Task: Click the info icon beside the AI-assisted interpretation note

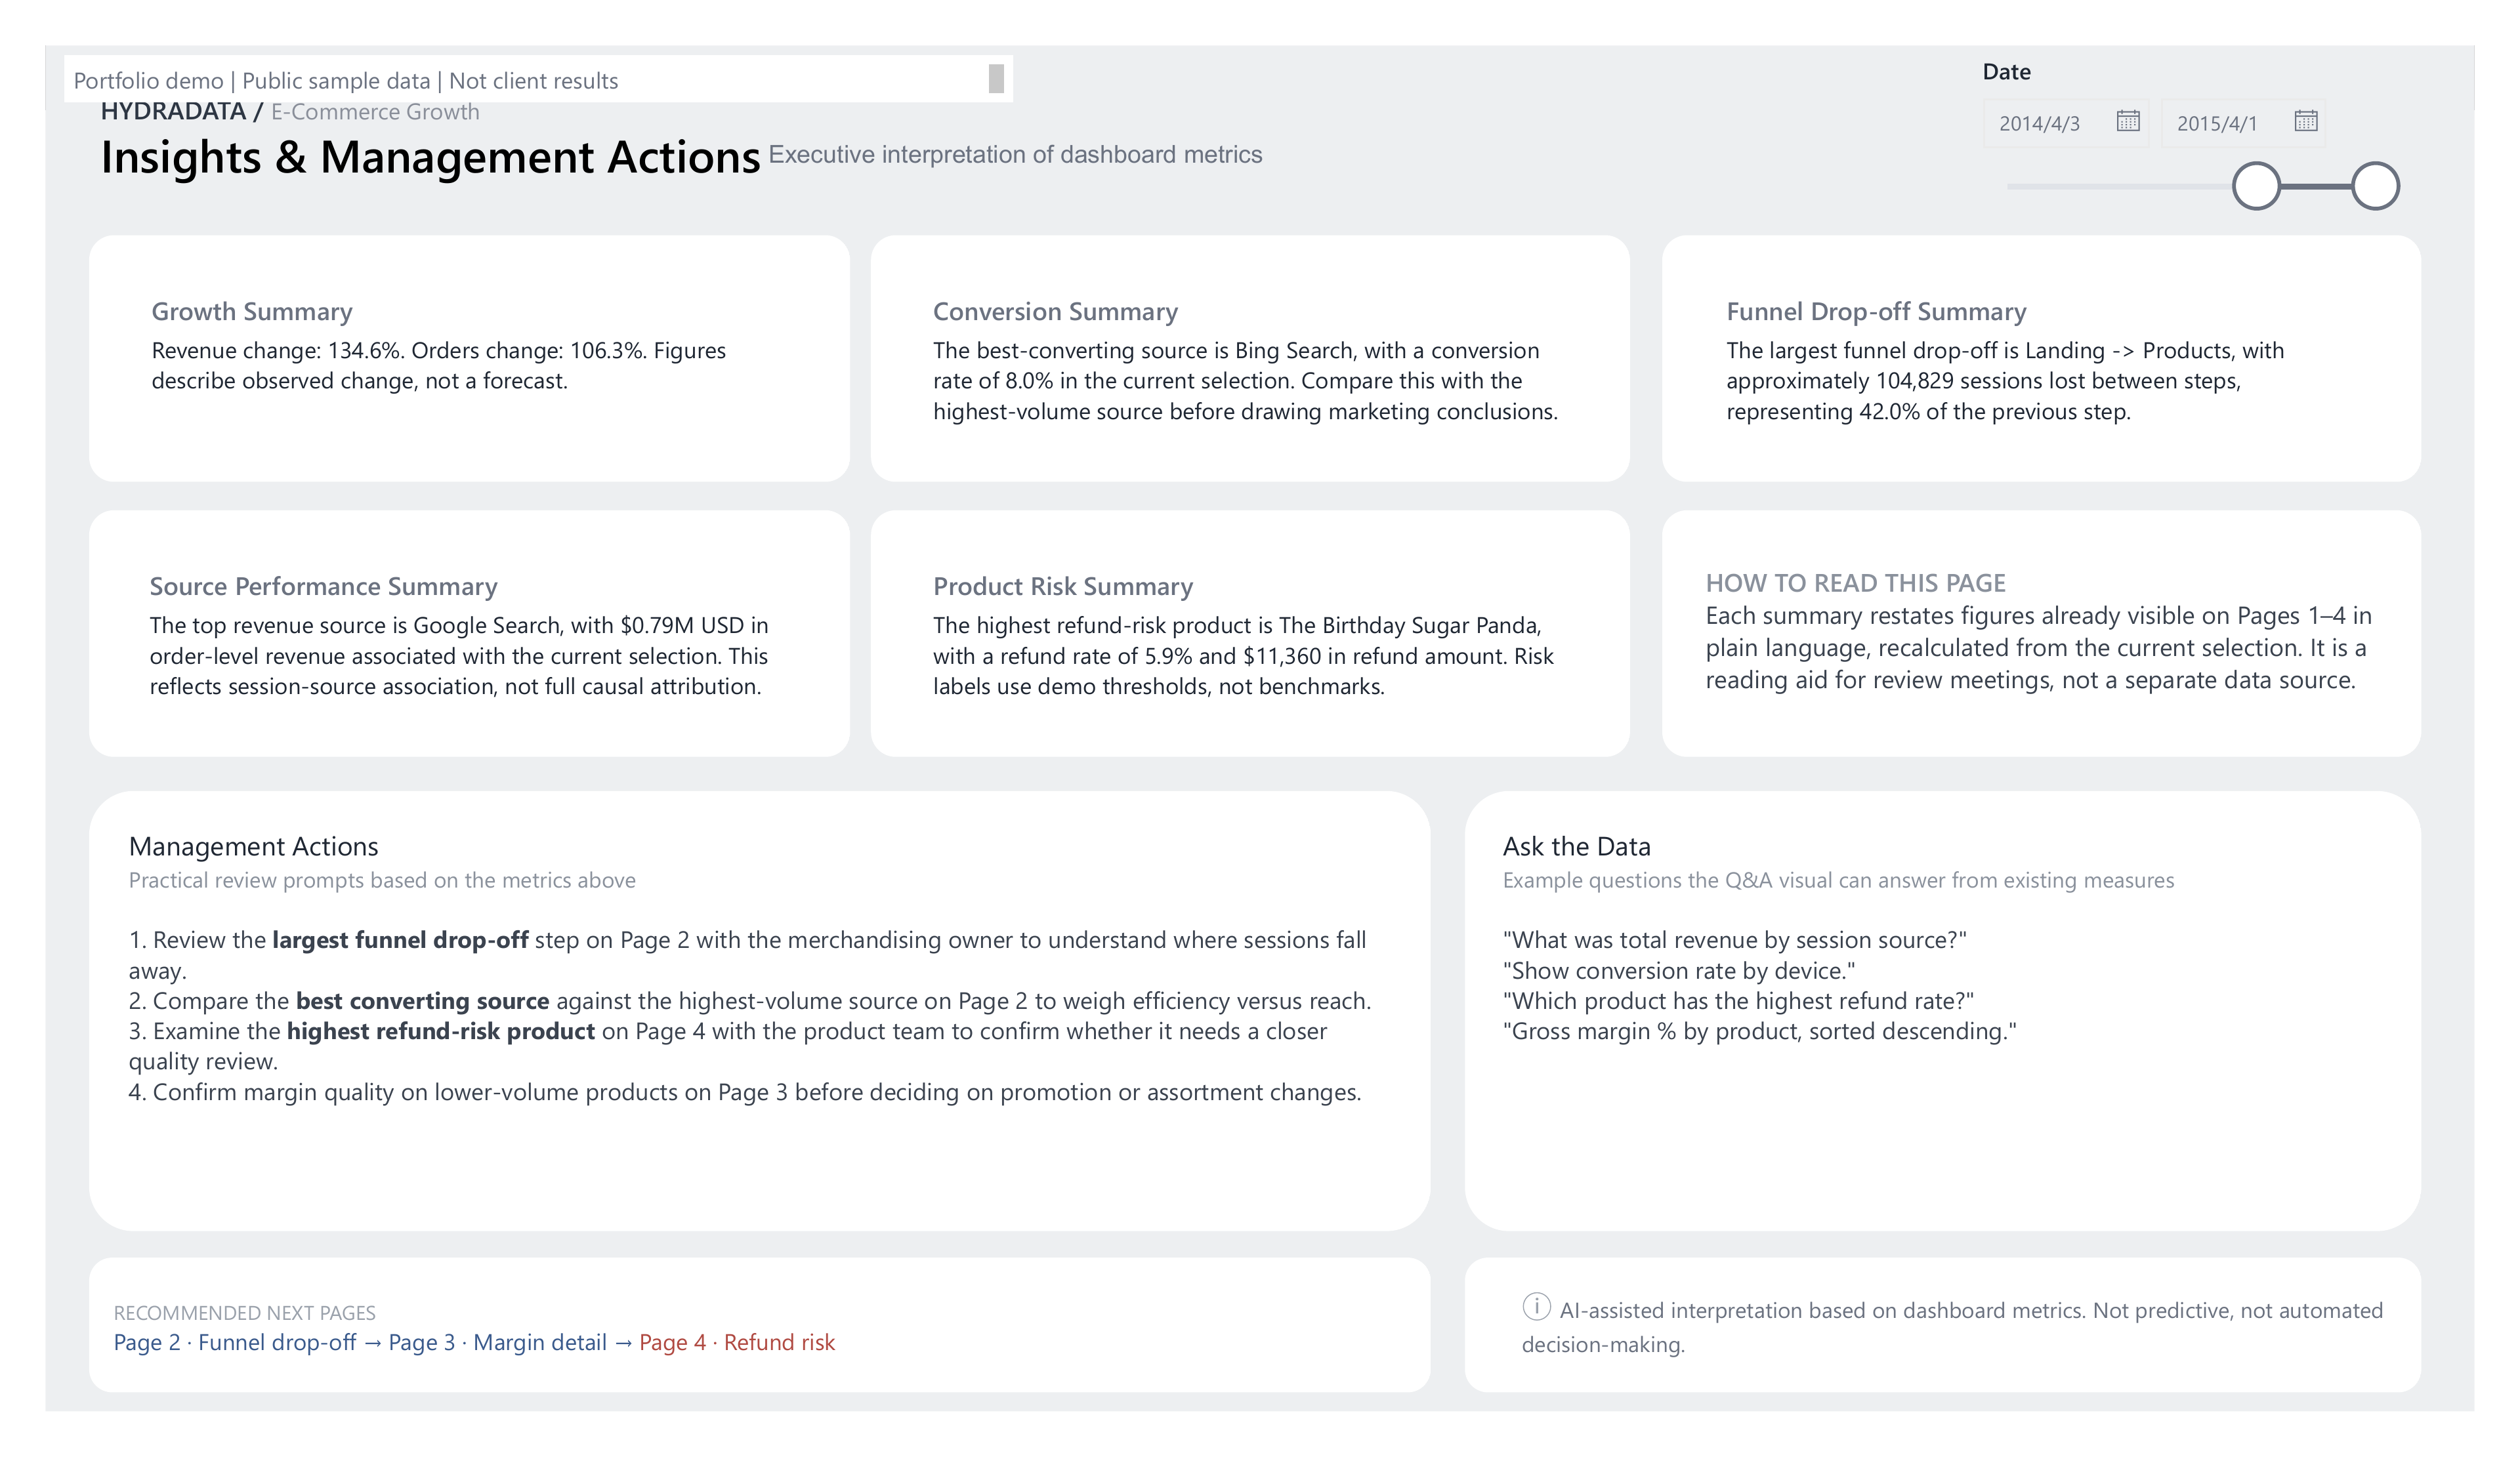Action: pyautogui.click(x=1536, y=1306)
